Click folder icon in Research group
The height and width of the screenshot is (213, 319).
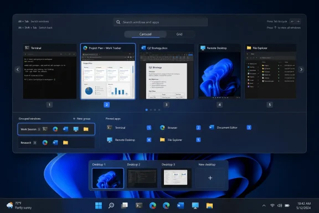(x=65, y=143)
